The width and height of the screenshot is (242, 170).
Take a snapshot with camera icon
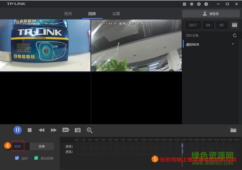(x=78, y=130)
